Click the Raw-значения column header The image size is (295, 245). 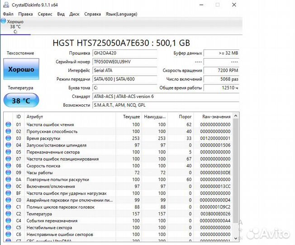coord(214,117)
